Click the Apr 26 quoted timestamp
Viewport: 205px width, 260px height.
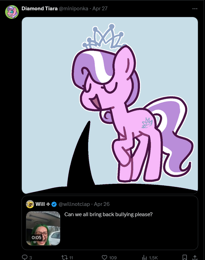pos(102,204)
